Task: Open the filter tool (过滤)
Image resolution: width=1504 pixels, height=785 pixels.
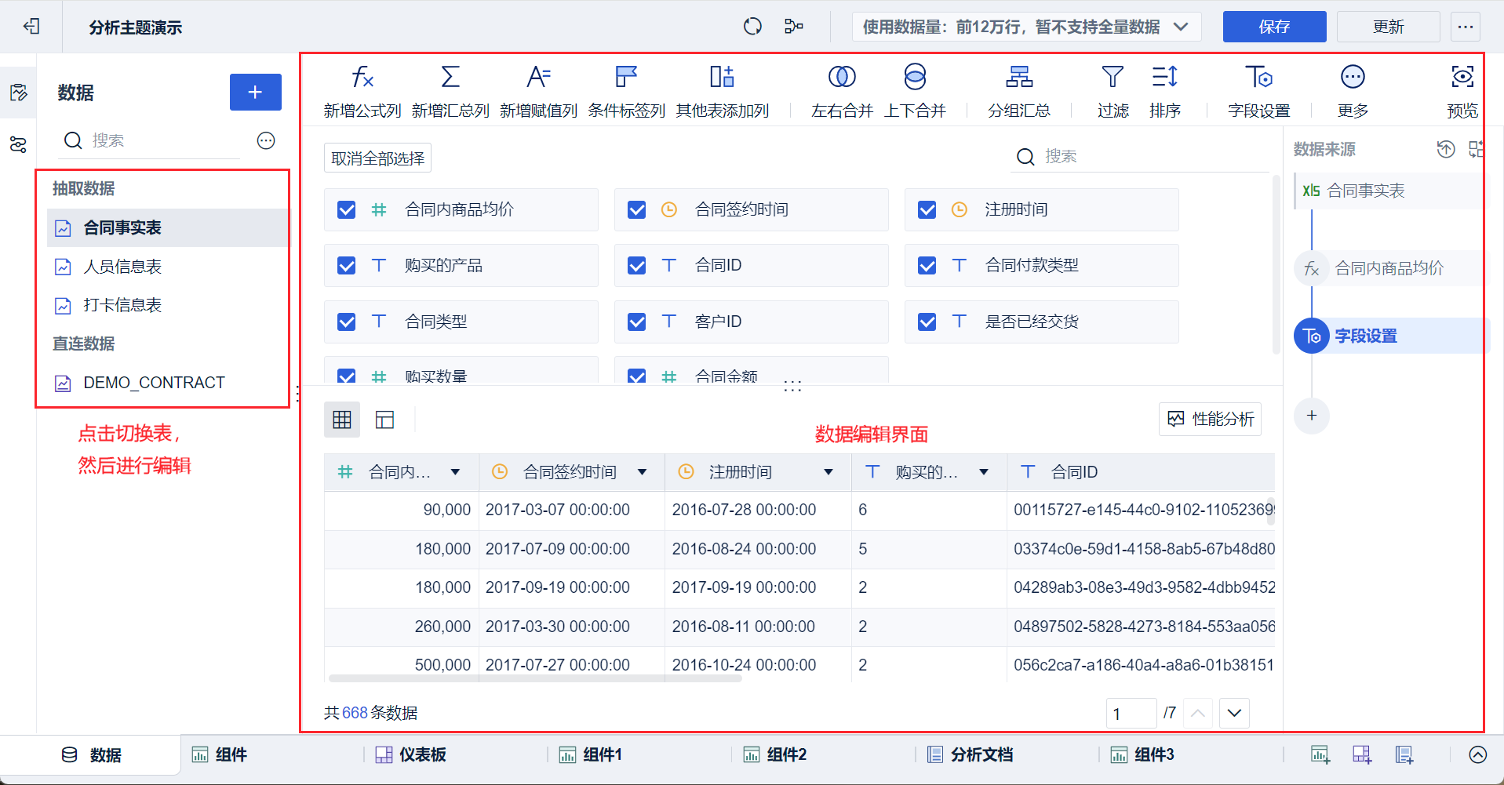Action: [1113, 91]
